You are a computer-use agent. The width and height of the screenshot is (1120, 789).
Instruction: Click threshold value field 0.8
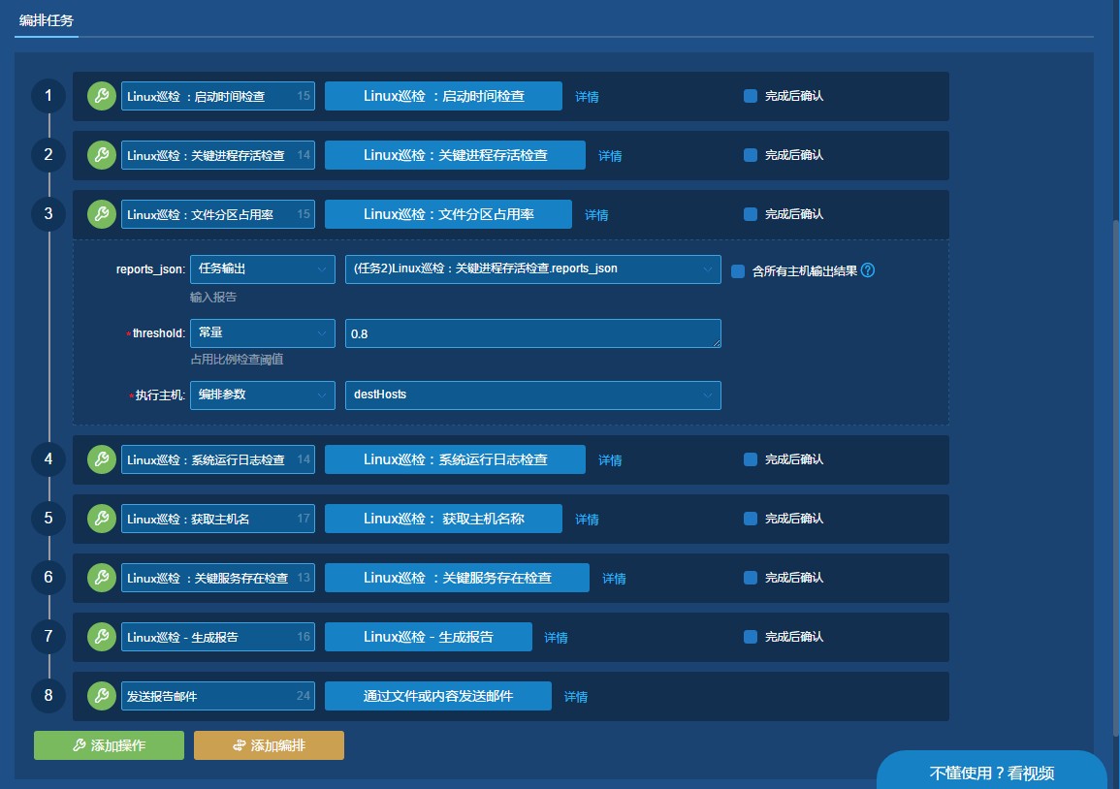pos(533,333)
